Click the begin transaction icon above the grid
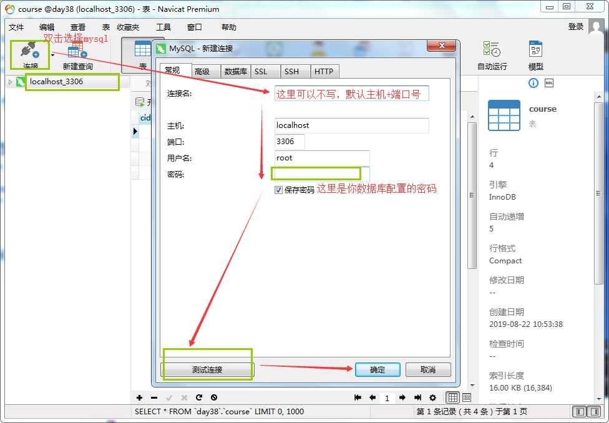This screenshot has height=423, width=609. point(140,102)
